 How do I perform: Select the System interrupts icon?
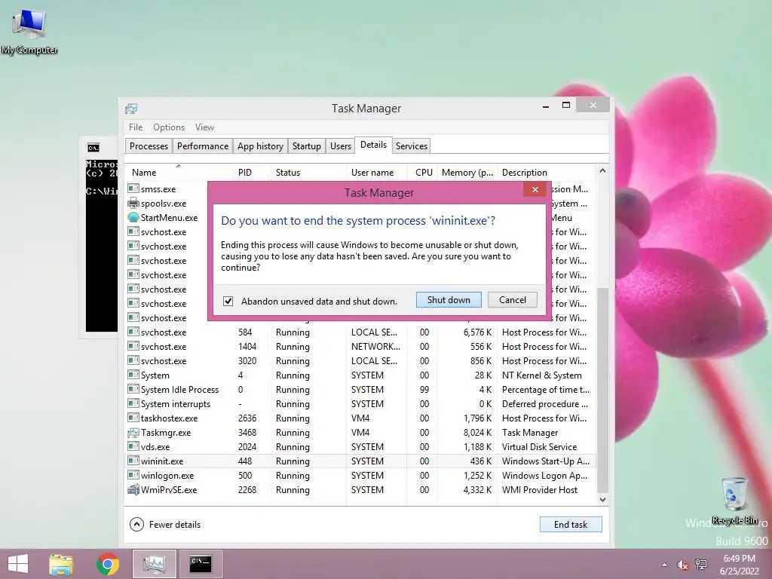133,404
